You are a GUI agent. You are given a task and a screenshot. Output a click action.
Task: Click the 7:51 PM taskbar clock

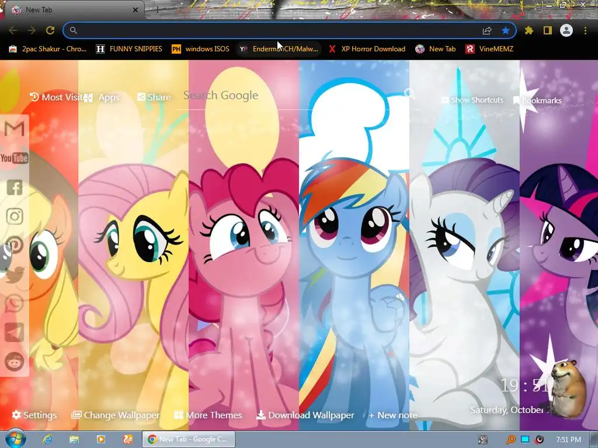[568, 440]
